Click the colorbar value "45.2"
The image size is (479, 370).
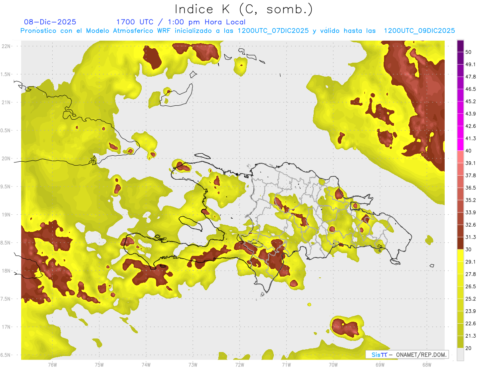point(471,101)
